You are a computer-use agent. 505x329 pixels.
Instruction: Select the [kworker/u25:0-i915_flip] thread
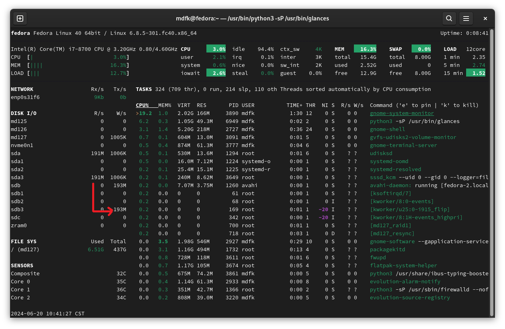(410, 210)
